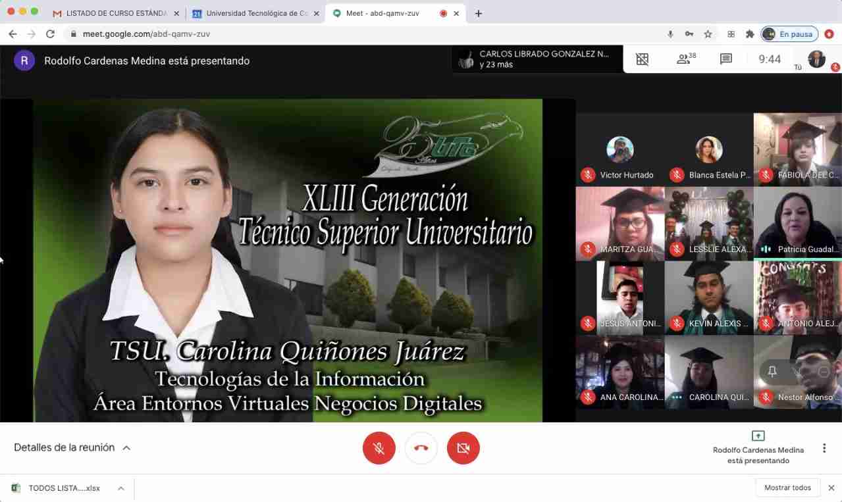
Task: Open Chrome extensions puzzle icon
Action: tap(750, 34)
